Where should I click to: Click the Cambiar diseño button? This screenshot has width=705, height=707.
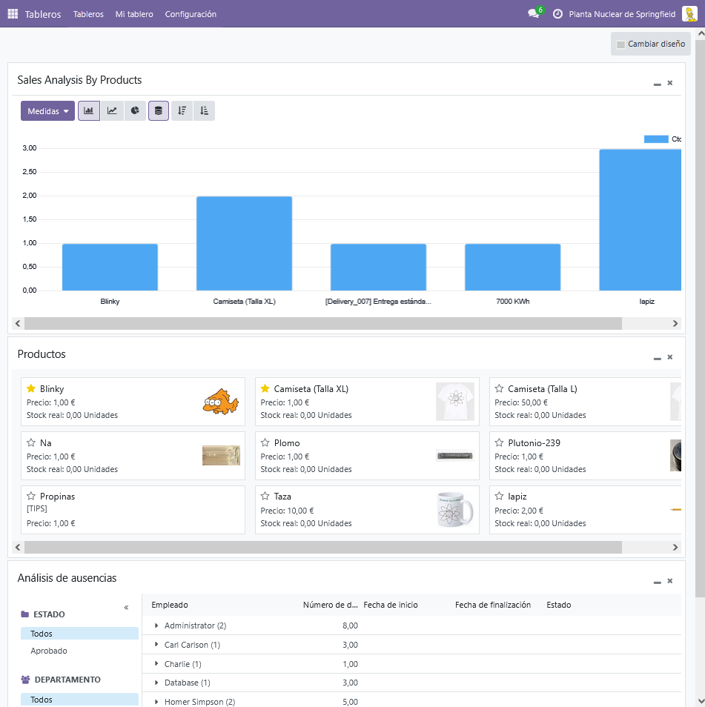point(650,44)
